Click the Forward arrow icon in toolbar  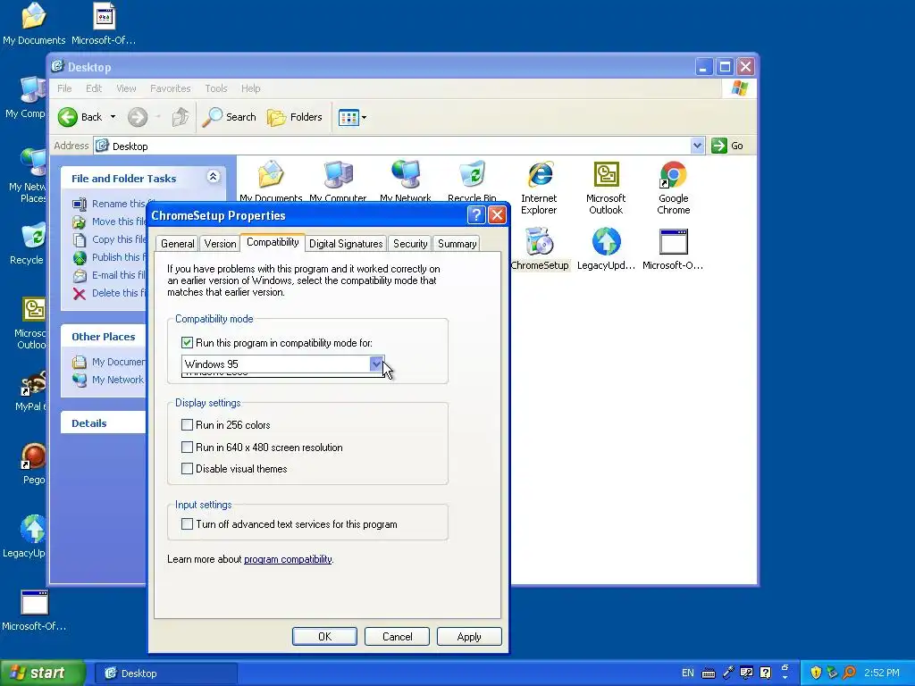(x=138, y=117)
